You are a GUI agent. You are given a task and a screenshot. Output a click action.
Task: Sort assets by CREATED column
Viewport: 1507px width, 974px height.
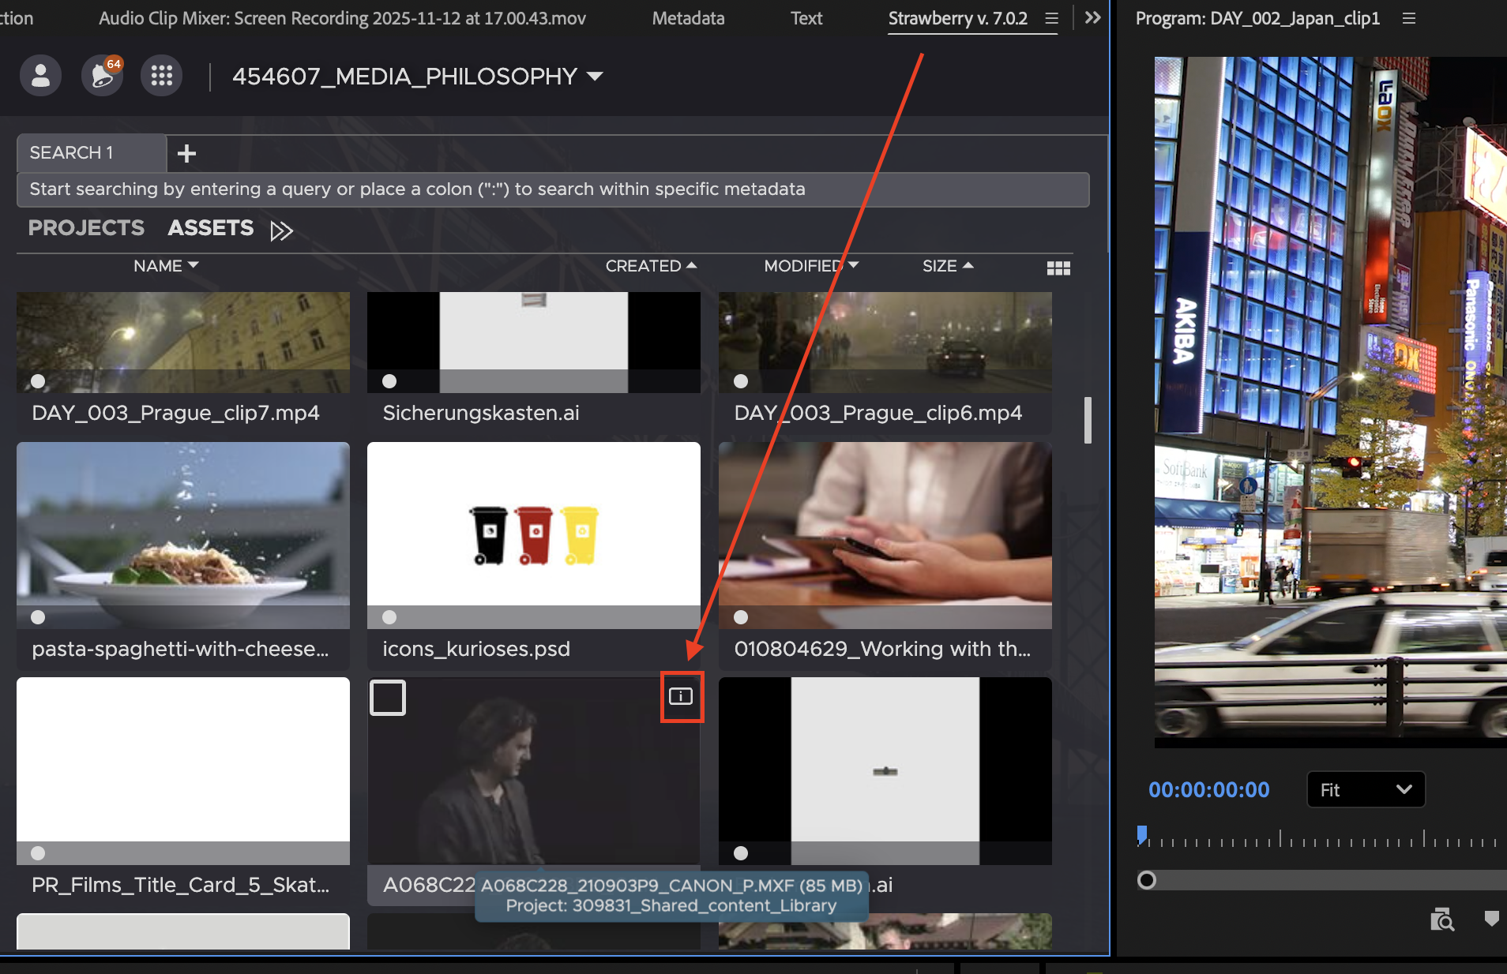point(650,266)
